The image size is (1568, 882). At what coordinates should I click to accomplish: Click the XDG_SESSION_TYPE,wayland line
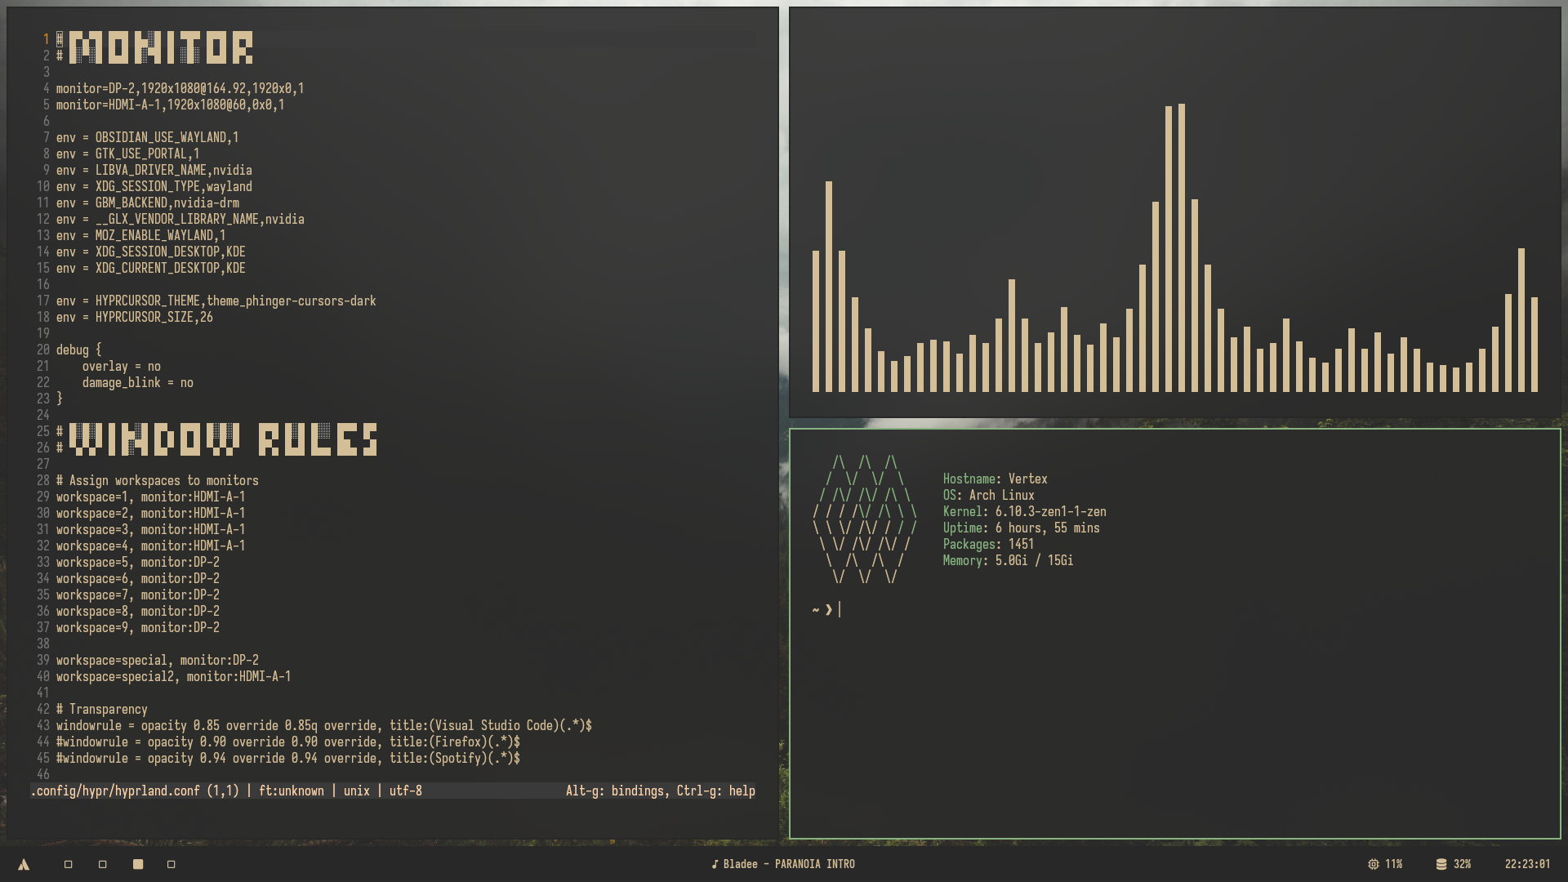tap(154, 186)
